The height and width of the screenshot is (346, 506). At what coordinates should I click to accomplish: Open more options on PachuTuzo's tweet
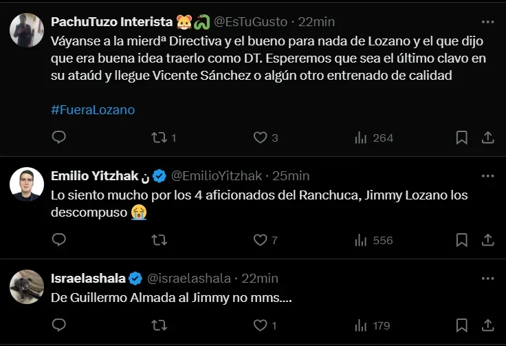(x=487, y=22)
